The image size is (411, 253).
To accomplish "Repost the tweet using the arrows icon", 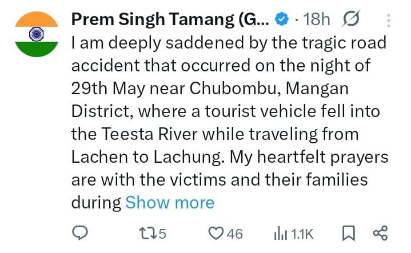I will (148, 234).
